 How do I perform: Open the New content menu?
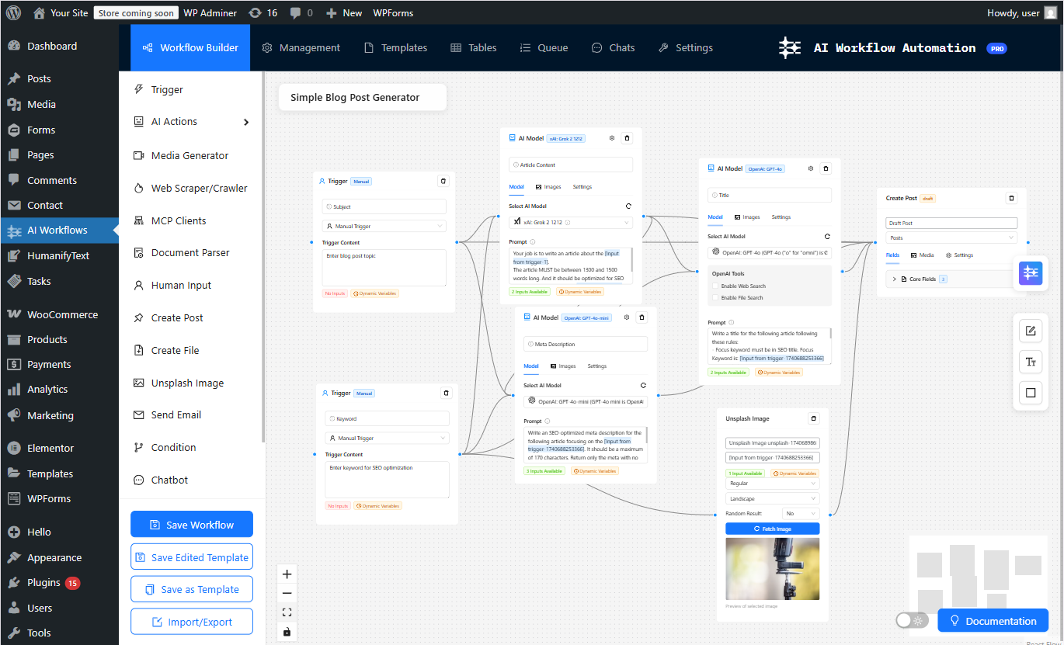click(x=344, y=12)
